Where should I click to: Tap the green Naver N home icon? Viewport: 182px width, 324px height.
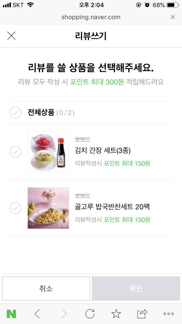pos(11,314)
